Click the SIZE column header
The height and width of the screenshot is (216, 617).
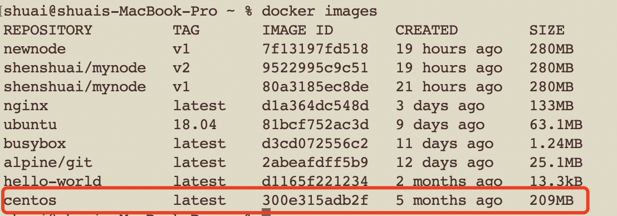click(x=547, y=30)
